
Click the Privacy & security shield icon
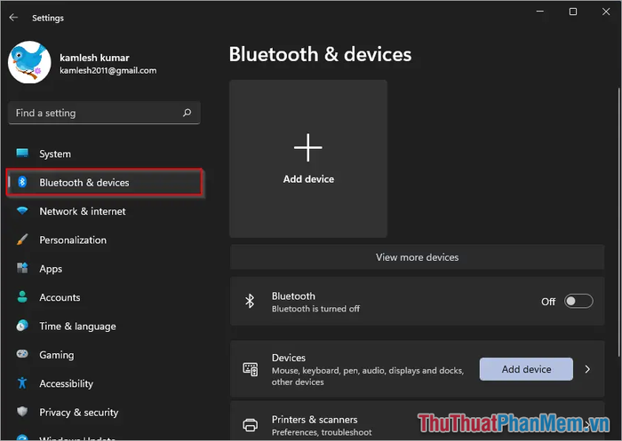pyautogui.click(x=22, y=412)
